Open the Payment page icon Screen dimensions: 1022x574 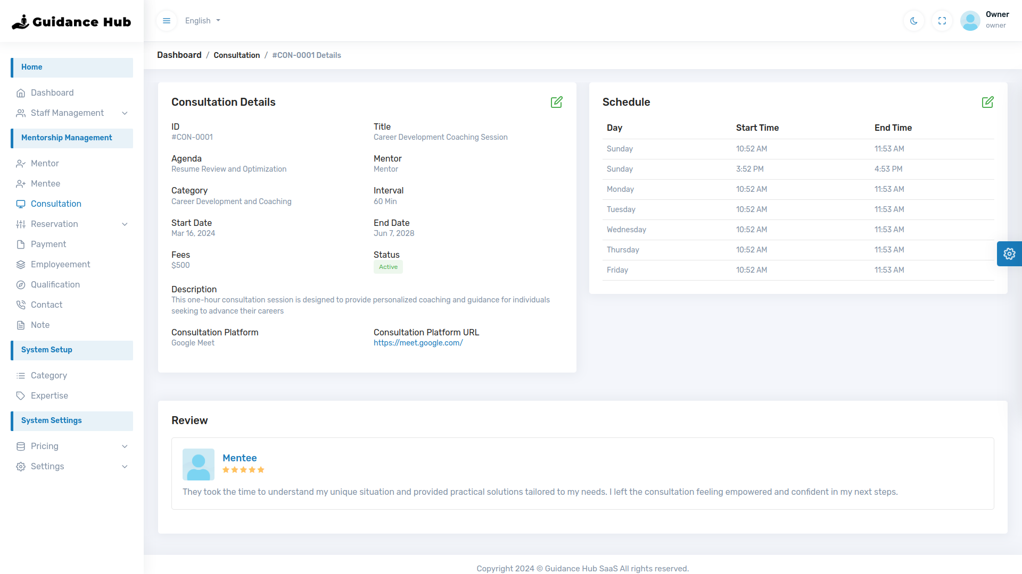tap(21, 244)
